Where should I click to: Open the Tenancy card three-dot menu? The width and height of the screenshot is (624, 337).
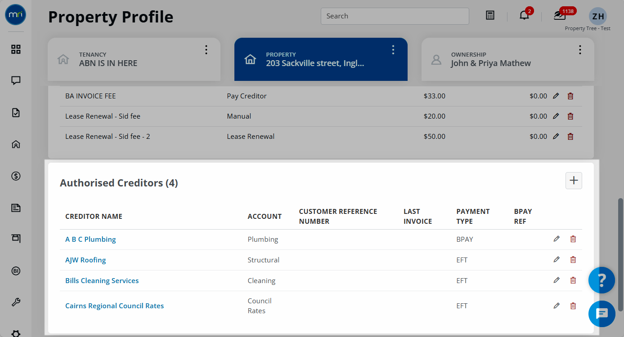206,50
